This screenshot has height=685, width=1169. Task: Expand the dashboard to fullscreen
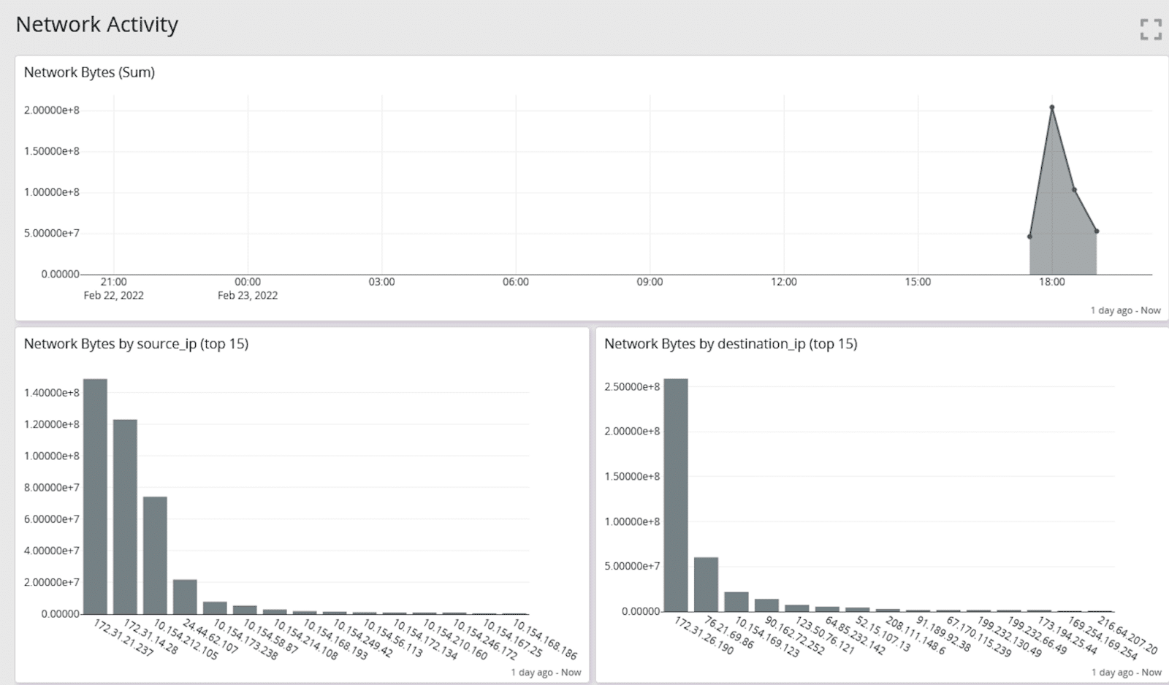tap(1150, 29)
